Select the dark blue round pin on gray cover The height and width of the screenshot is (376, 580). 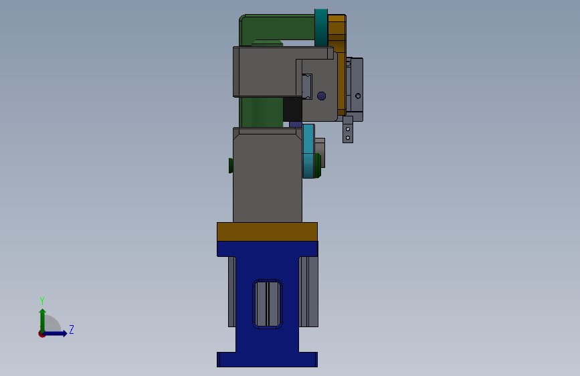[x=321, y=96]
